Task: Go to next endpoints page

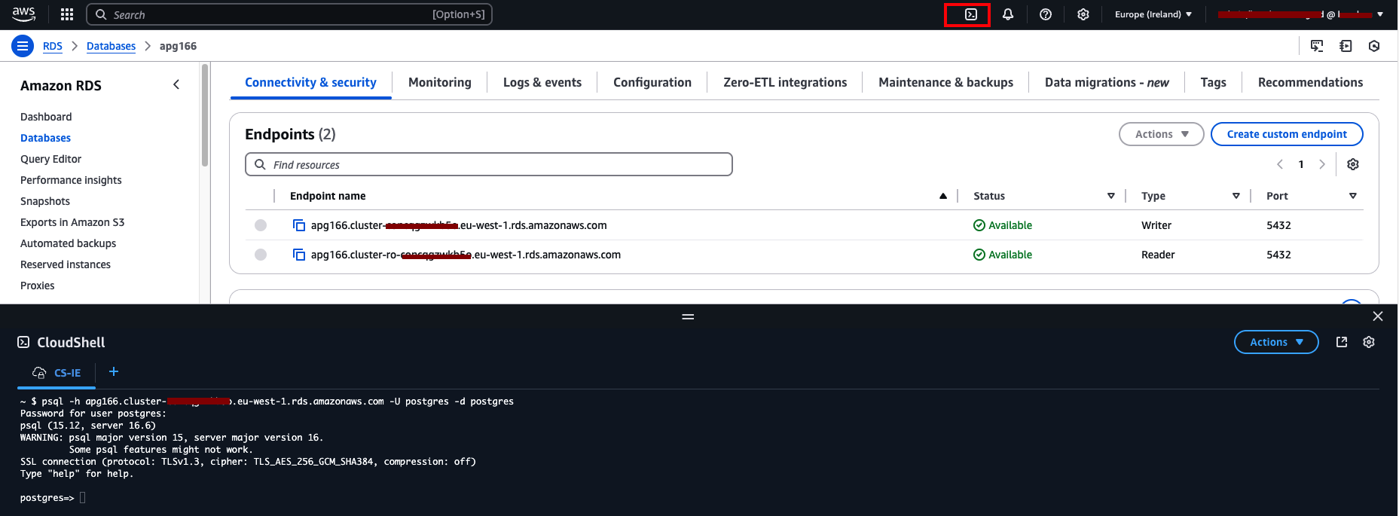Action: point(1321,164)
